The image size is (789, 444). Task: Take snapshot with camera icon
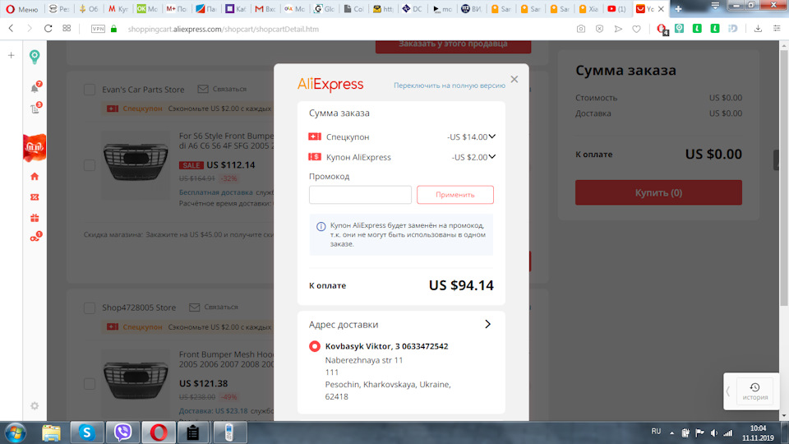581,29
